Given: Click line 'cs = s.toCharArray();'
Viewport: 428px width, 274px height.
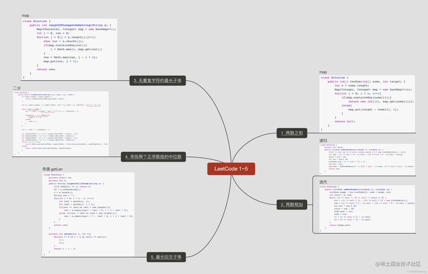Looking at the screenshot, I should (x=67, y=189).
